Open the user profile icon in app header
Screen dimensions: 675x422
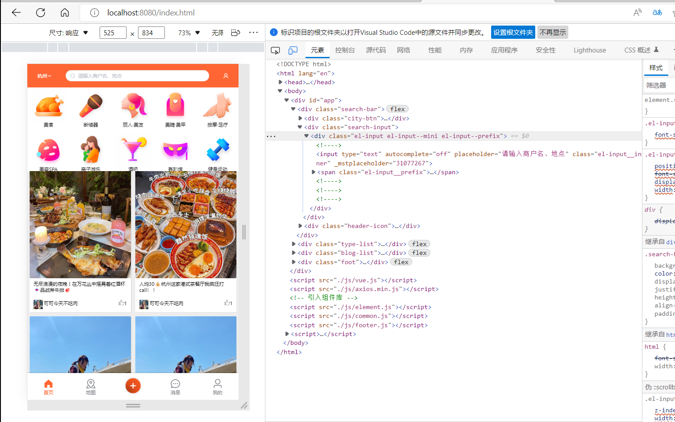[x=226, y=76]
